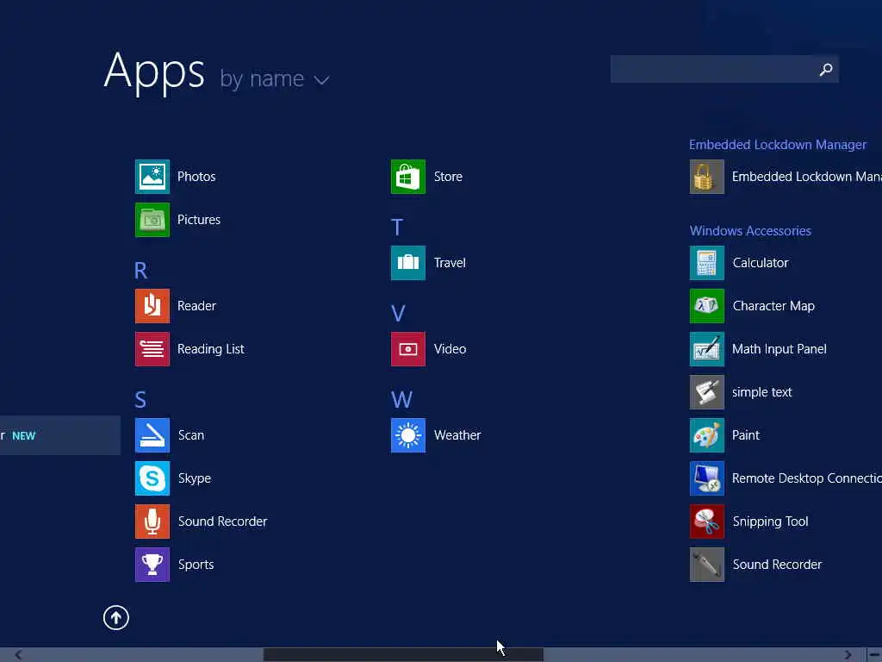This screenshot has height=662, width=882.
Task: Click the 'Store' label
Action: [x=448, y=177]
